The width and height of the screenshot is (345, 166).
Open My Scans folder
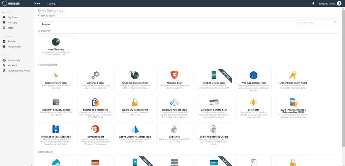click(x=13, y=18)
